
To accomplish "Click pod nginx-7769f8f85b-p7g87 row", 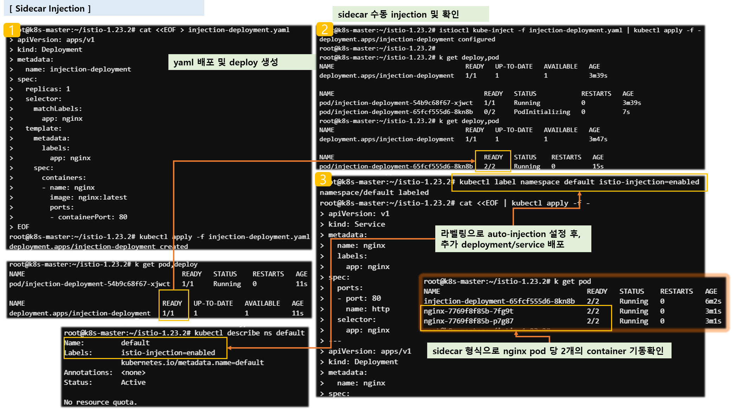I will (x=468, y=321).
